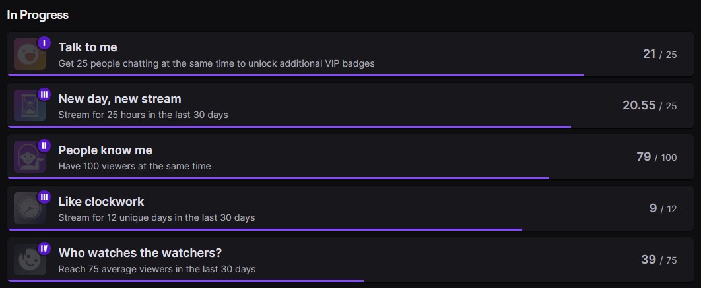Select the Like clockwork achievement title

101,202
